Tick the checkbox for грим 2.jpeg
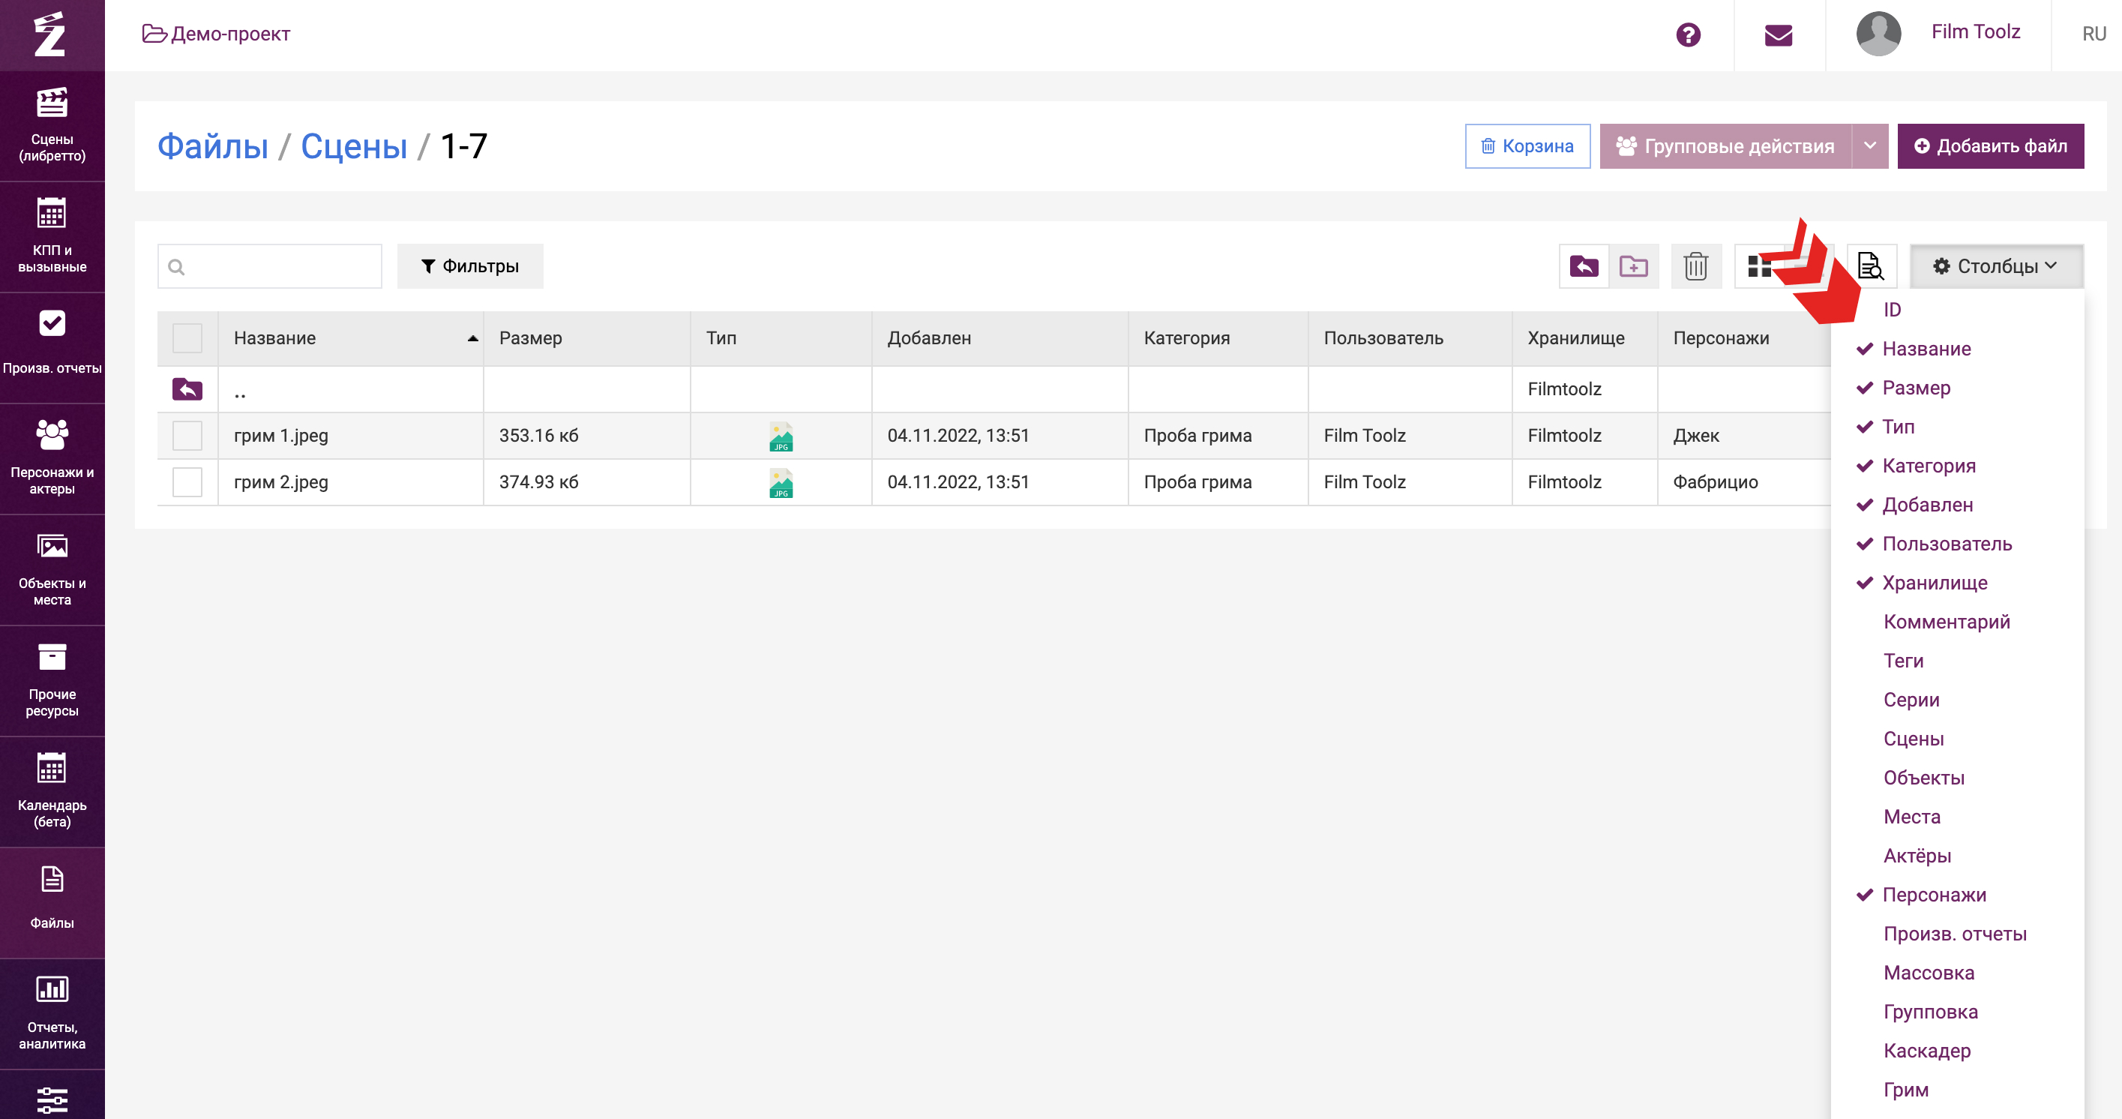This screenshot has width=2122, height=1119. 187,482
